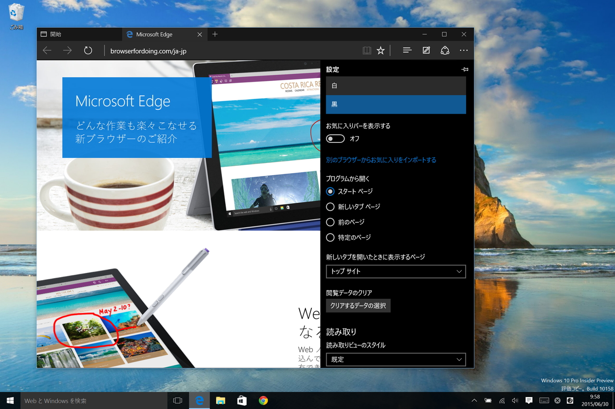Screen dimensions: 615x409
Task: Open the 新しいタブ page content dropdown
Action: pyautogui.click(x=395, y=271)
